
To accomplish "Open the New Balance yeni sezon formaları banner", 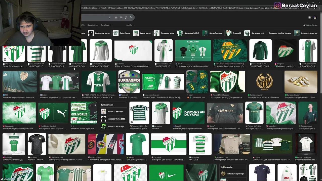I will [x=163, y=82].
